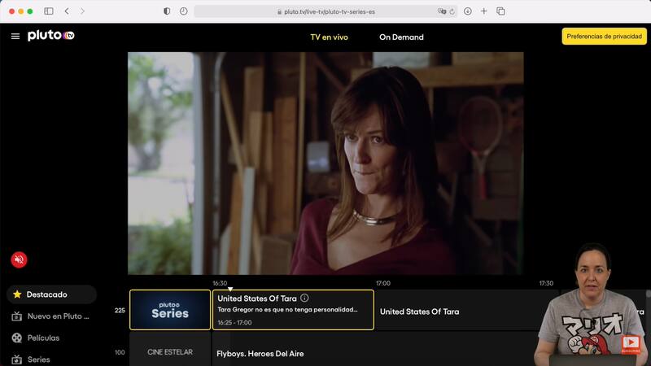Unmute the video with the red speaker icon
Screen dimensions: 651x366
pyautogui.click(x=19, y=259)
